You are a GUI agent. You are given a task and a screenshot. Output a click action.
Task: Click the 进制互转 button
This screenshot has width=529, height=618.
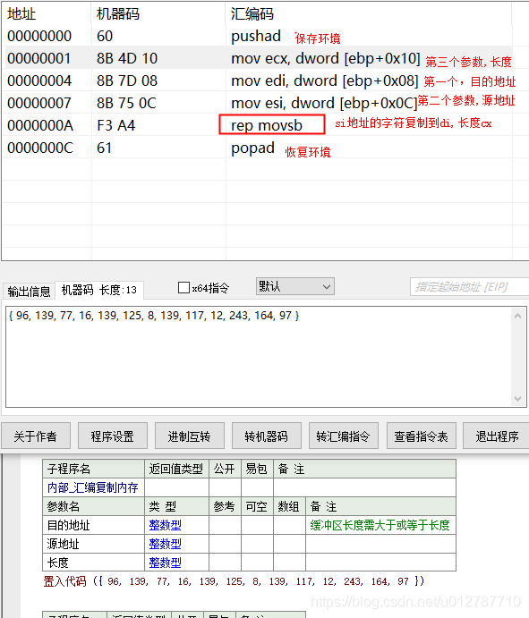point(190,436)
